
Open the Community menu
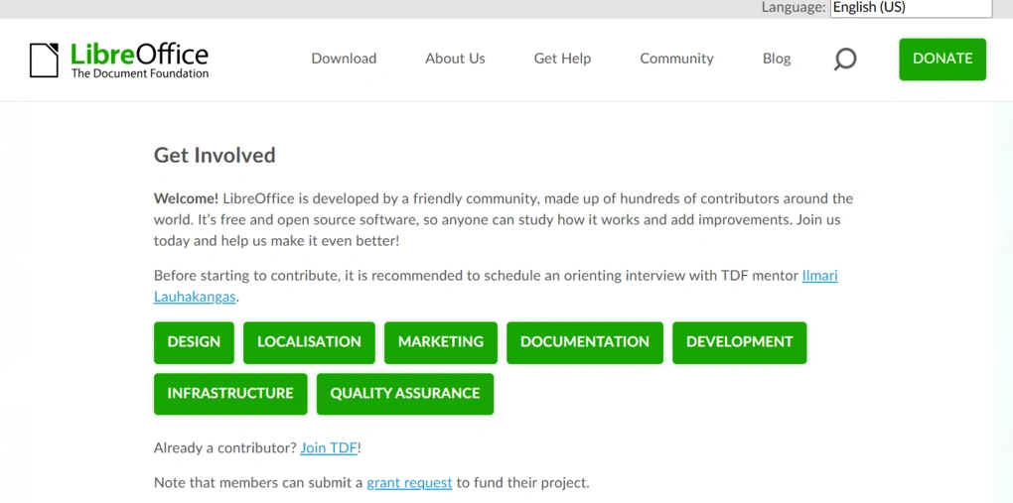[676, 59]
